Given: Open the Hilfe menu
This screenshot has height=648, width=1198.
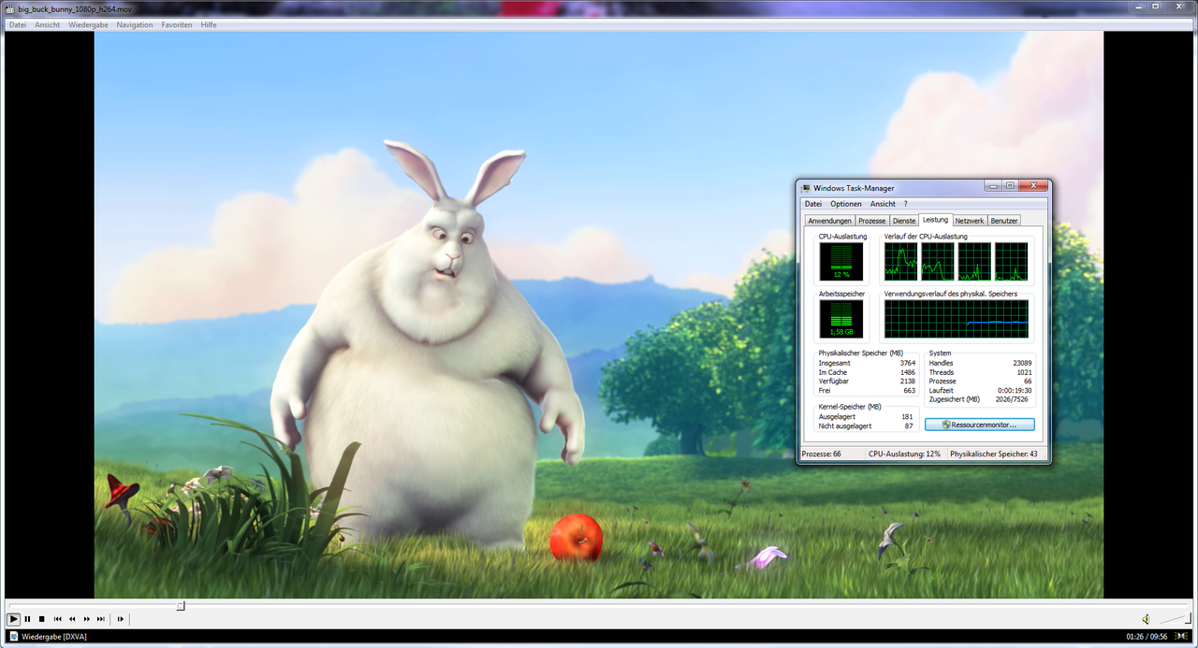Looking at the screenshot, I should point(209,25).
